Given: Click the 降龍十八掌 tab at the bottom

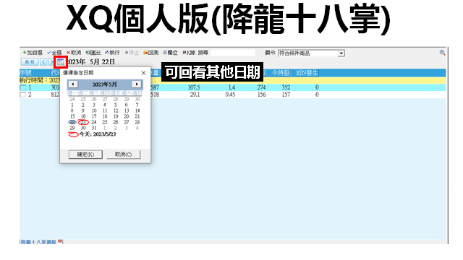Looking at the screenshot, I should point(38,242).
